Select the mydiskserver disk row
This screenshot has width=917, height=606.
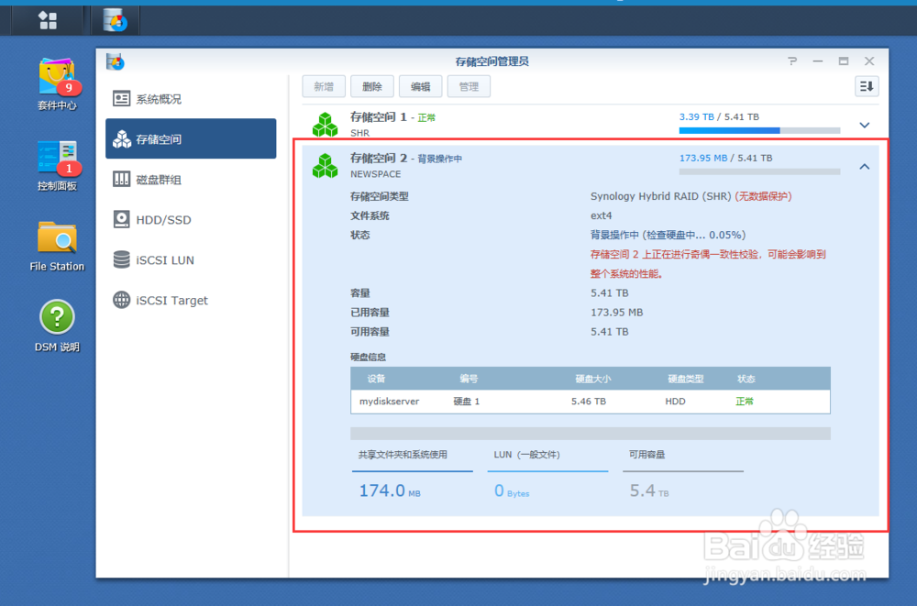point(591,402)
